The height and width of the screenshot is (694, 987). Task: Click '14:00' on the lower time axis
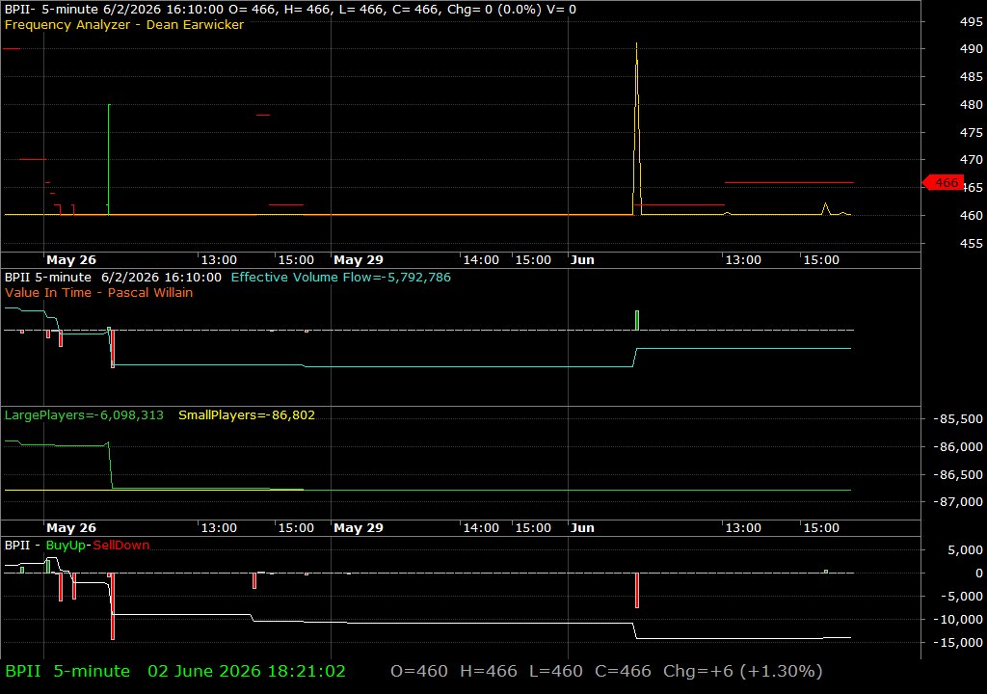point(481,528)
